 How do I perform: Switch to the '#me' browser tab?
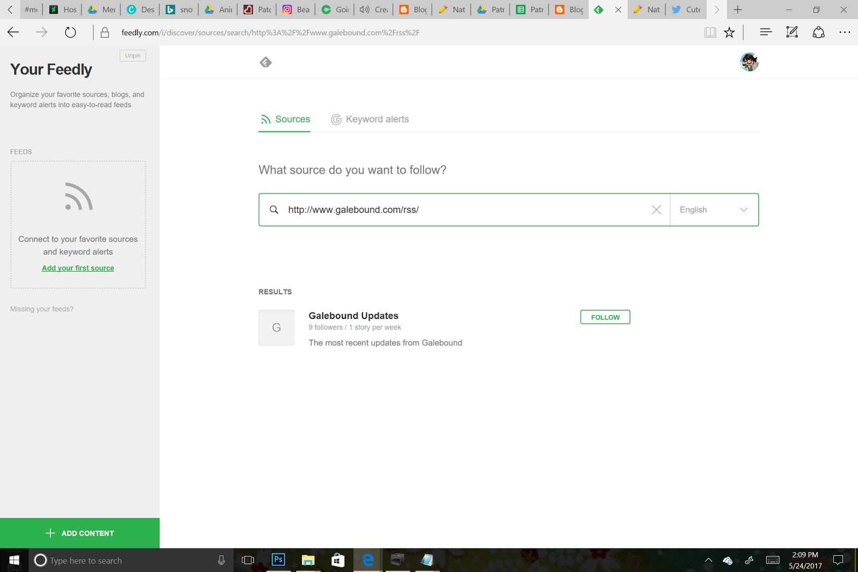[x=31, y=10]
